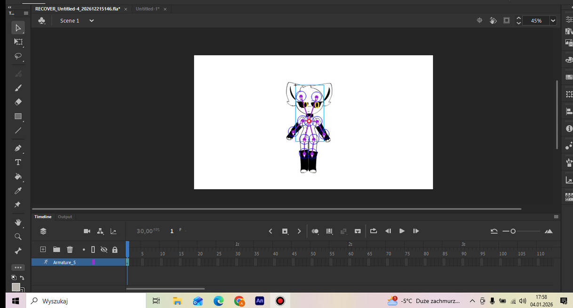
Task: Select the Text tool
Action: (x=18, y=162)
